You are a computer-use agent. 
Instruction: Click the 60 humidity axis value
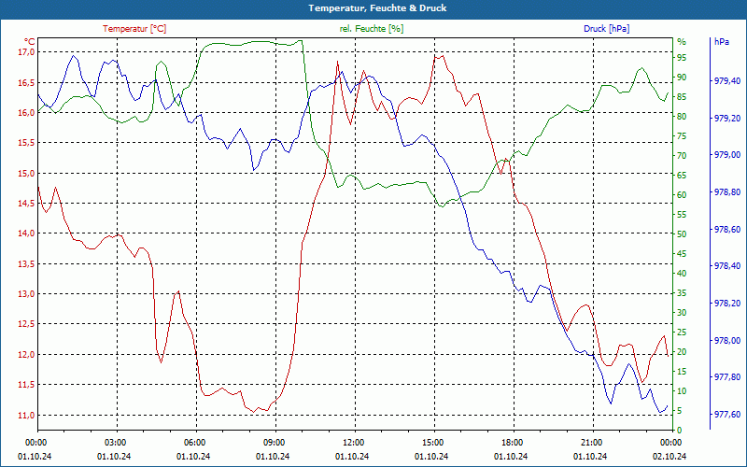click(682, 195)
